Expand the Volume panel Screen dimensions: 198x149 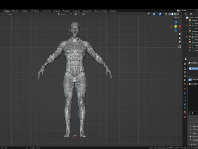click(x=193, y=144)
